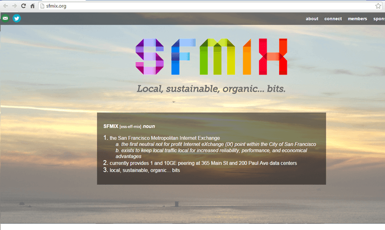Screen dimensions: 385x230
Task: Reload the page with refresh icon
Action: pos(23,6)
